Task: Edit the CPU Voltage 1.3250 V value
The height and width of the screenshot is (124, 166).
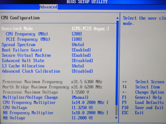Action: (x=82, y=107)
